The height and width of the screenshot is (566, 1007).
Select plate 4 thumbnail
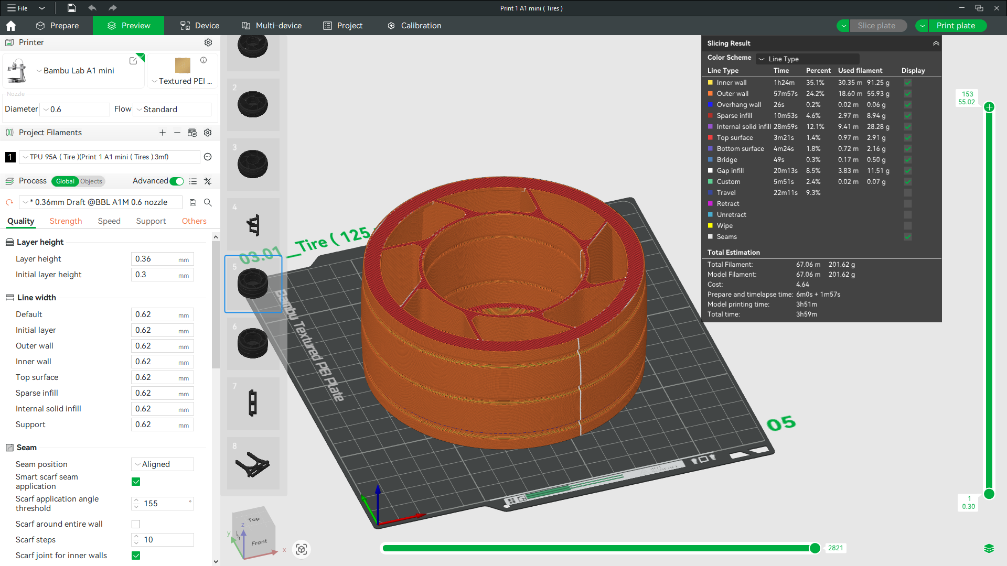coord(253,224)
